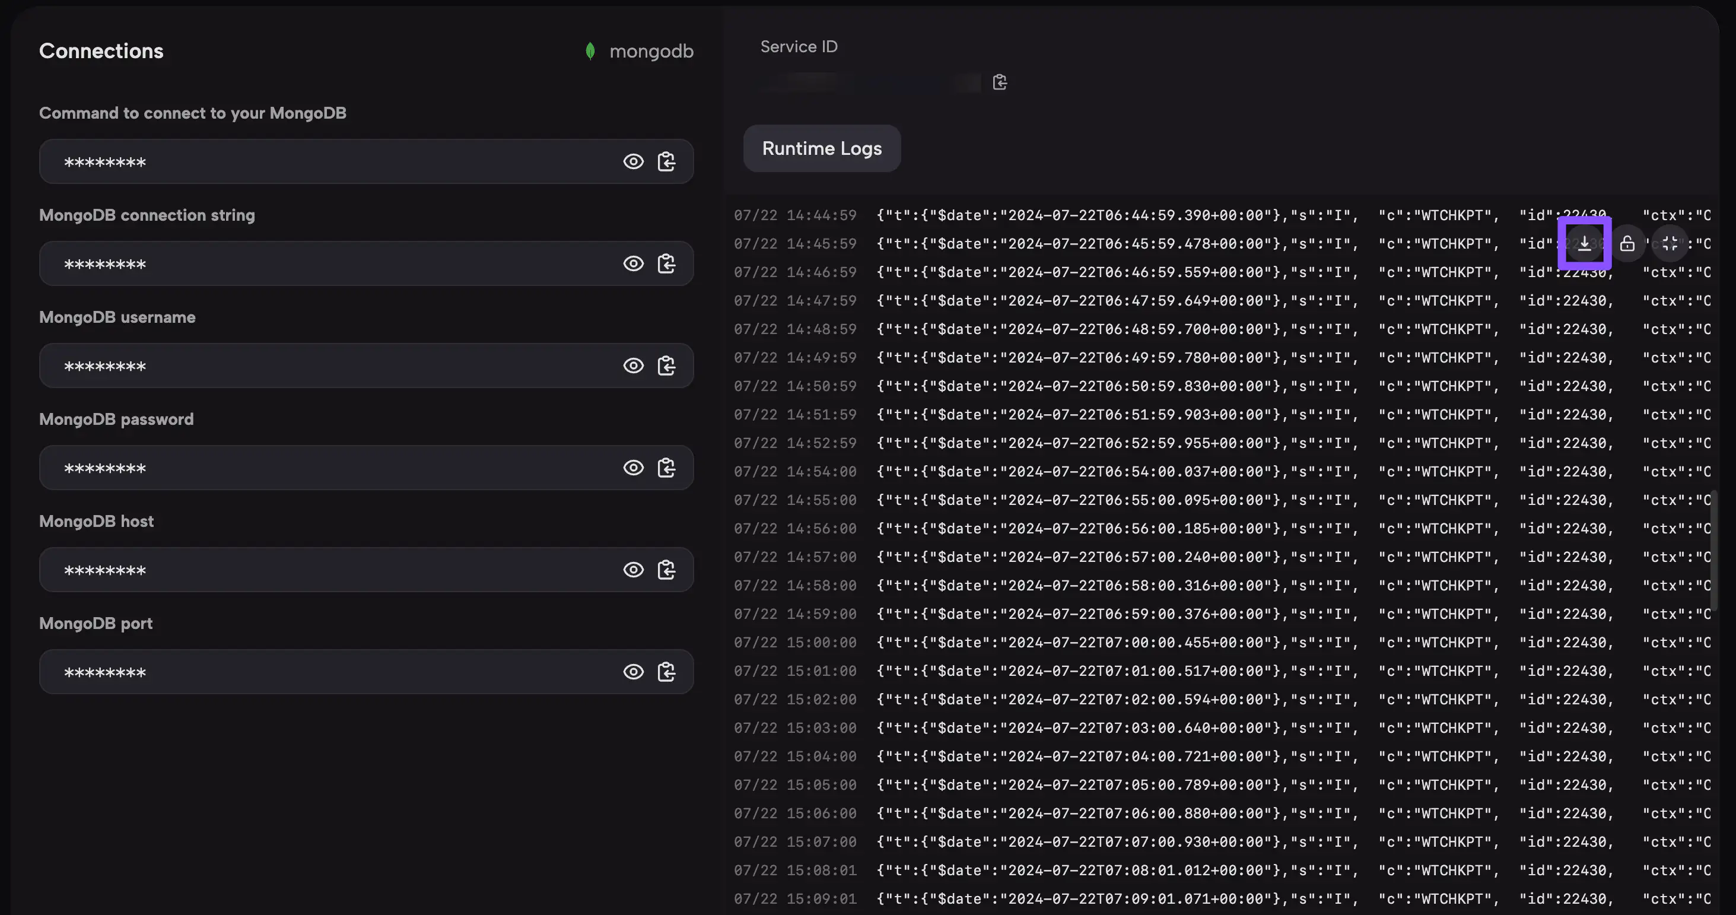
Task: Download the runtime logs
Action: point(1584,243)
